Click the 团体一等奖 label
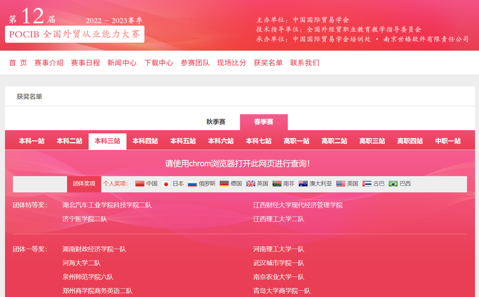479x297 pixels. coord(30,249)
